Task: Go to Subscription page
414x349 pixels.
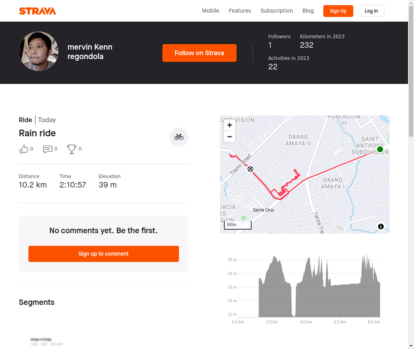Action: pos(276,11)
